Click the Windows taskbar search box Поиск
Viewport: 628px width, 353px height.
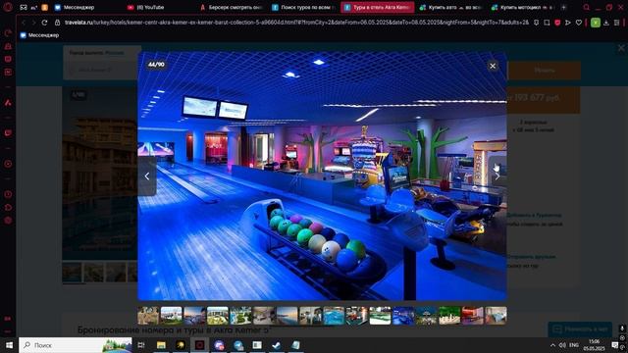pos(76,345)
